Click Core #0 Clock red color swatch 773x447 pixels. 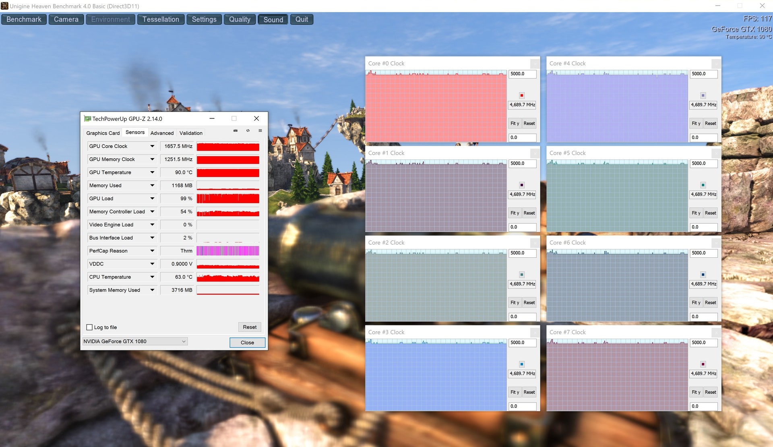point(522,95)
